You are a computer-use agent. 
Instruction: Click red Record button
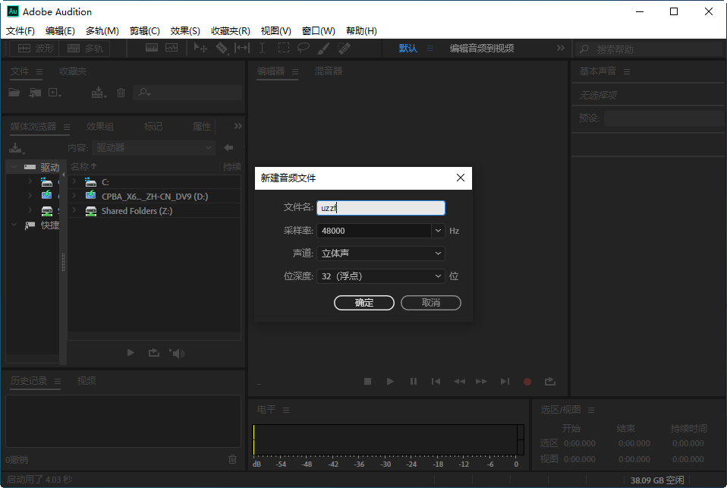click(527, 382)
